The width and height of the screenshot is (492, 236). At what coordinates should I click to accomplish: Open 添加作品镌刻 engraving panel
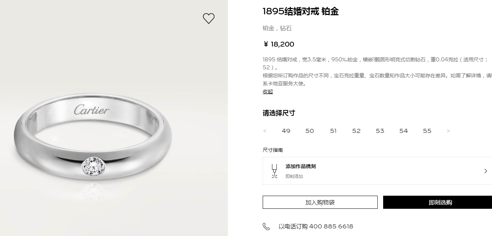point(377,171)
